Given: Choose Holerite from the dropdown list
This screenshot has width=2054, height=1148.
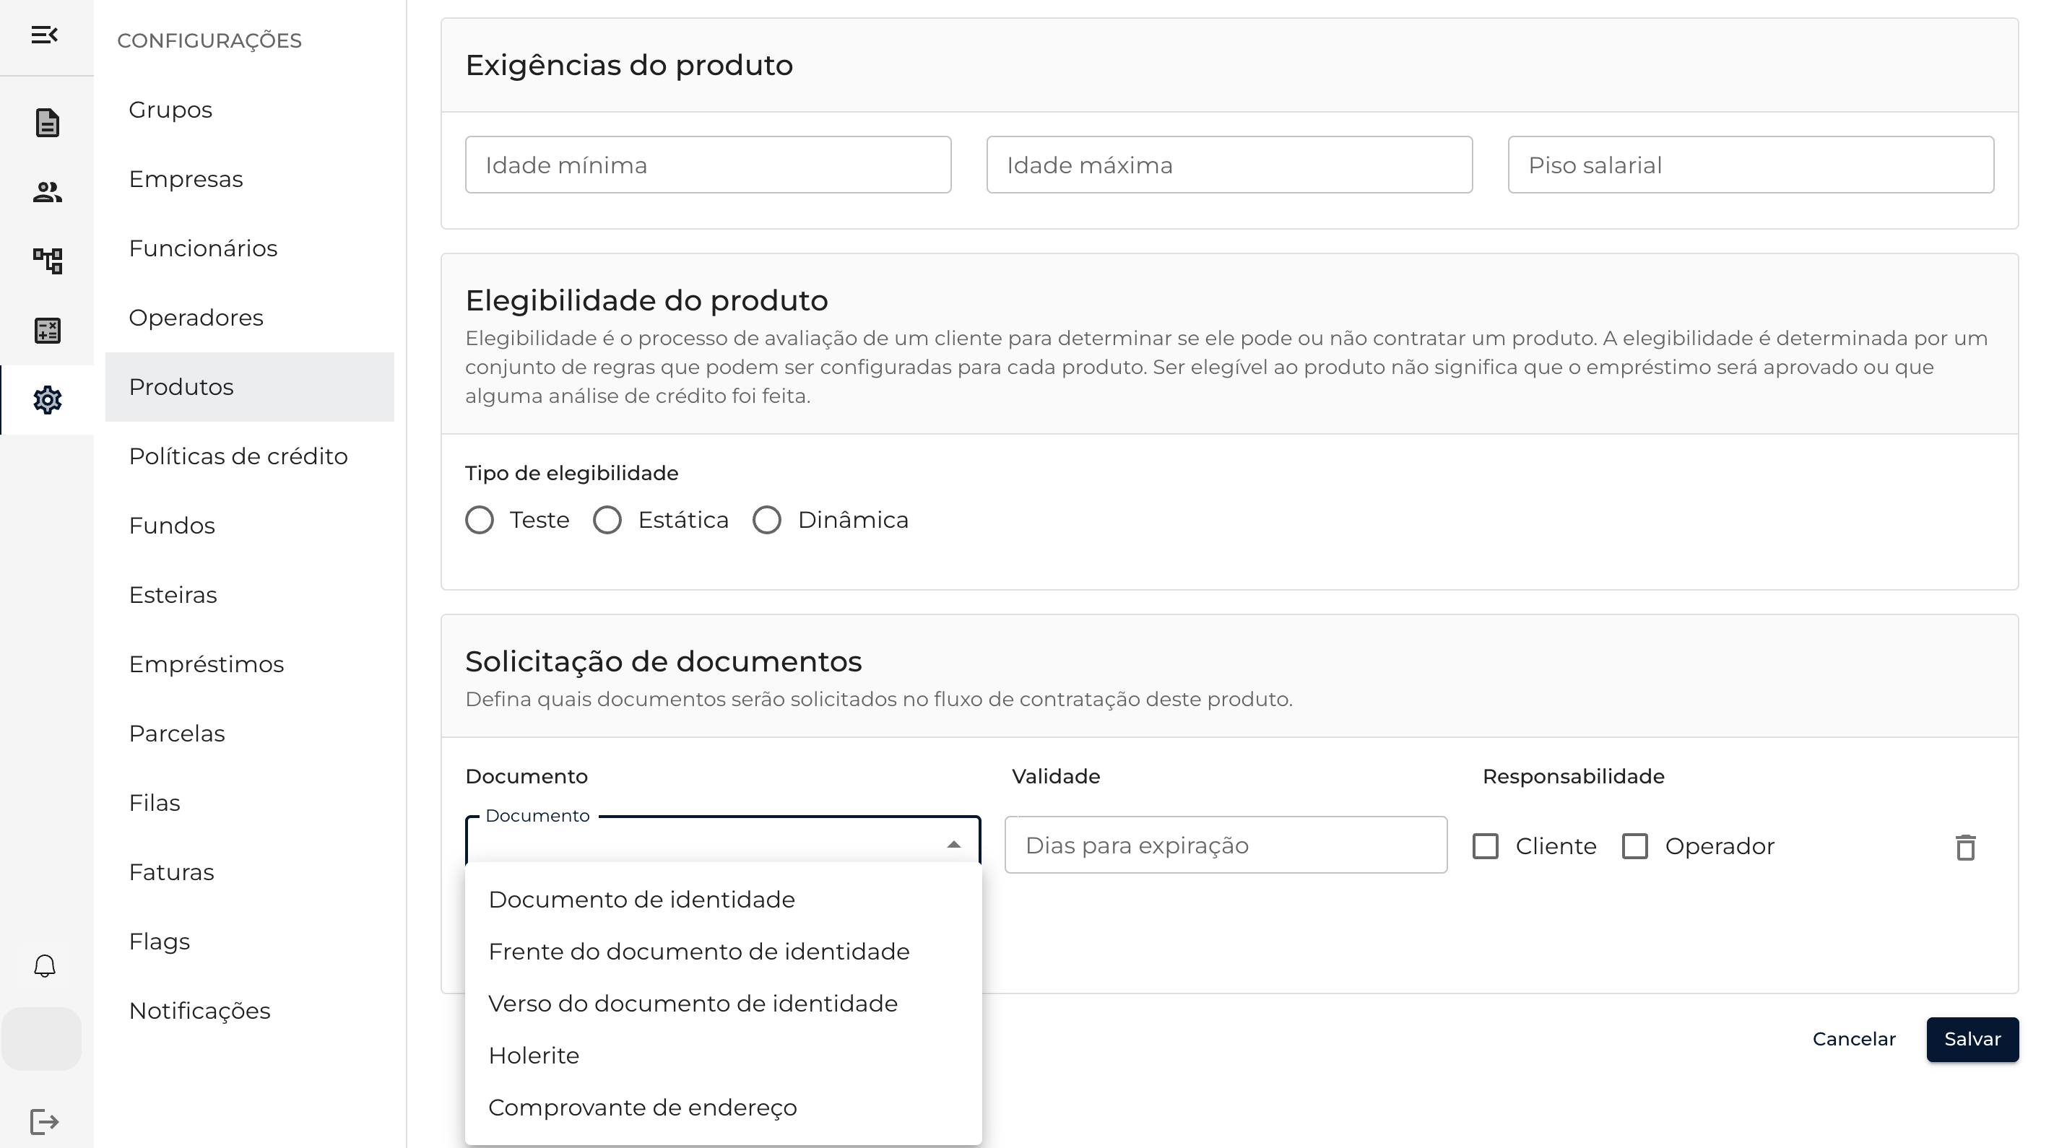Looking at the screenshot, I should [534, 1056].
